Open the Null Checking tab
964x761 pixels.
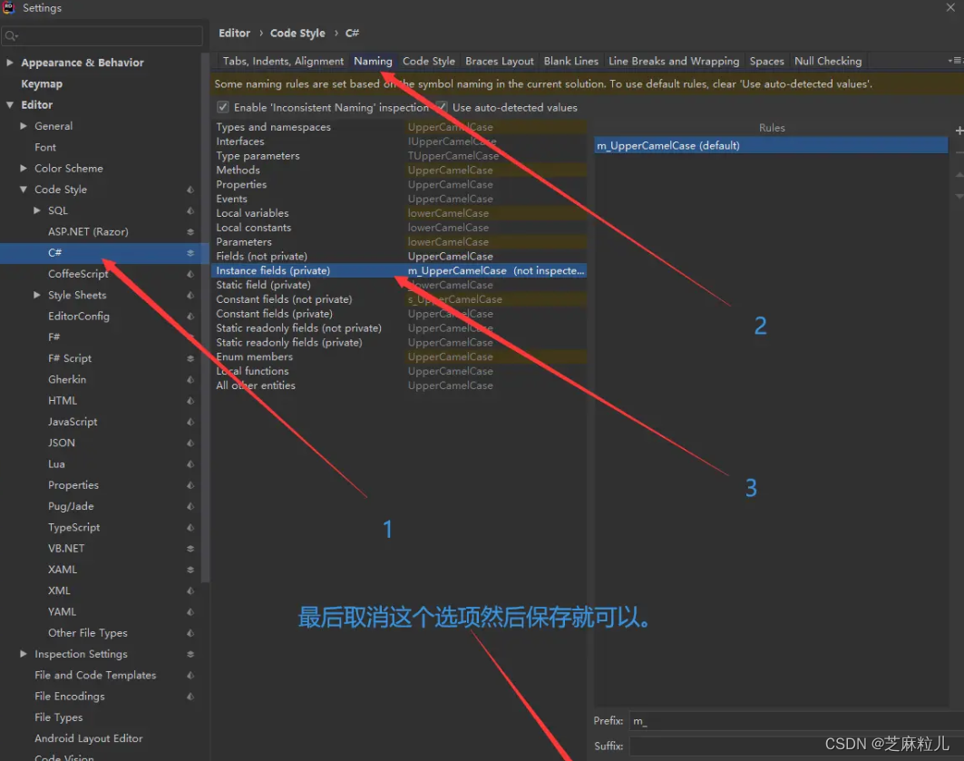point(828,61)
